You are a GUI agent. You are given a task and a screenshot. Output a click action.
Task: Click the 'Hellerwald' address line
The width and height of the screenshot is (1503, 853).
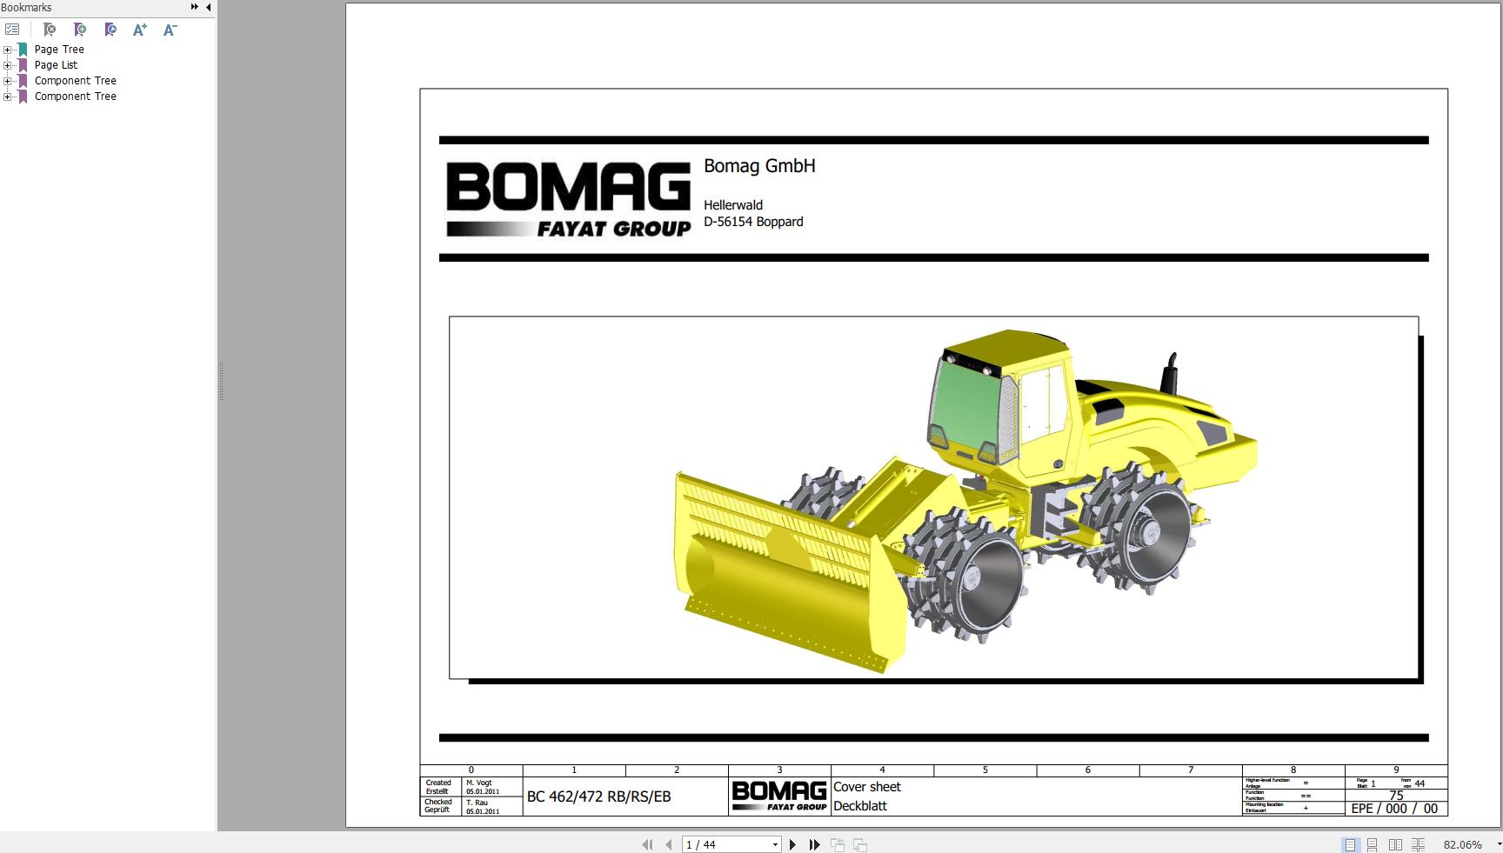pyautogui.click(x=733, y=205)
